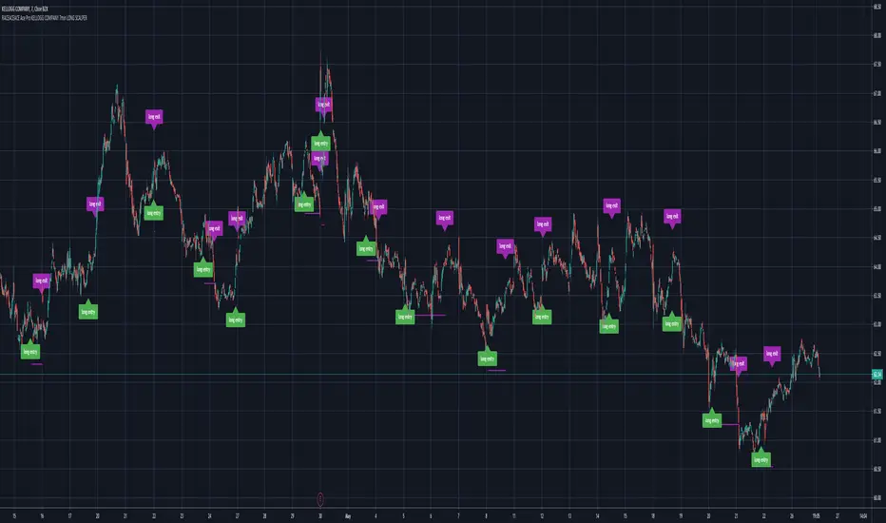This screenshot has height=523, width=886.
Task: Click the teal current price label on scale
Action: tap(876, 375)
